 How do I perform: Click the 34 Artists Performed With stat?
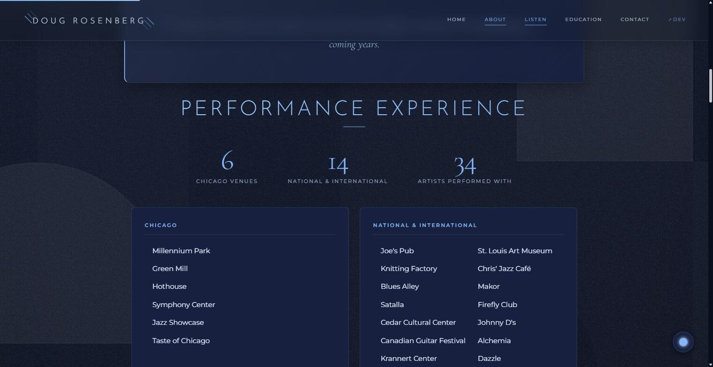[x=465, y=167]
